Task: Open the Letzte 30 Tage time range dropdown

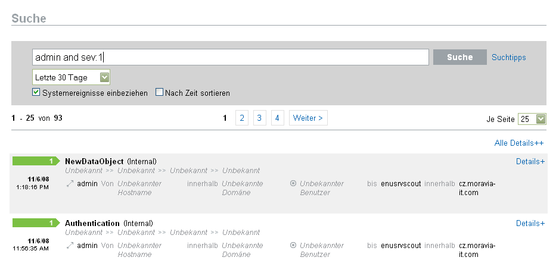Action: (x=72, y=77)
